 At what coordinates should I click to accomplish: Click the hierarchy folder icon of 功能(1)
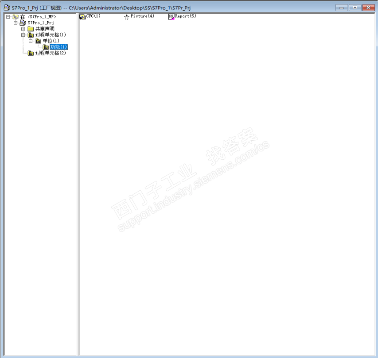pos(46,47)
